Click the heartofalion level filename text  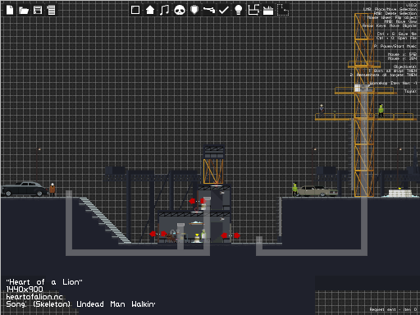tap(34, 297)
